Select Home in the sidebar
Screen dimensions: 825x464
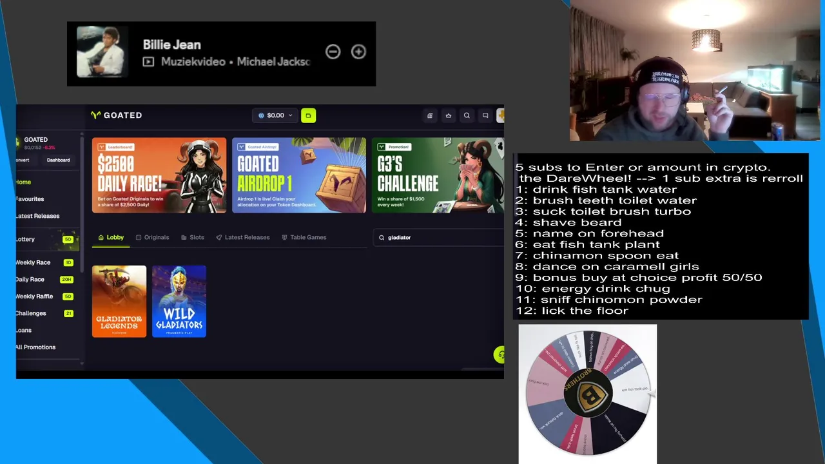click(x=24, y=182)
